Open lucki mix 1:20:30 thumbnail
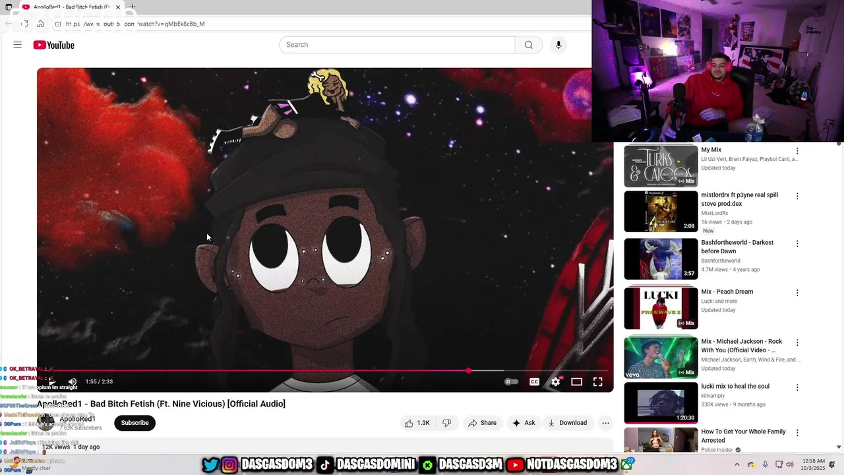Viewport: 844px width, 475px height. tap(661, 402)
